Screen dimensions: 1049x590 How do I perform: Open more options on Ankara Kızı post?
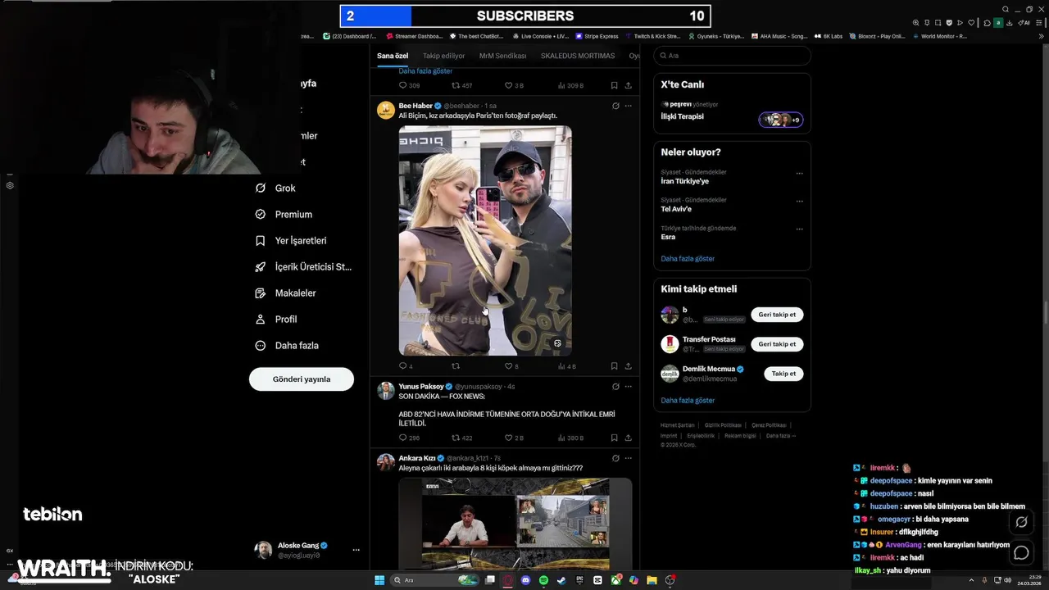(x=629, y=458)
